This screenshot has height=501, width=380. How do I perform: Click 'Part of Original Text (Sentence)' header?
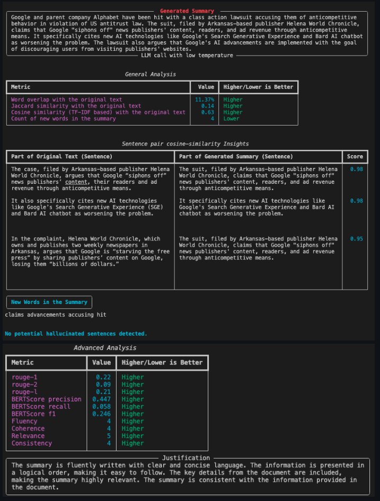[x=61, y=157]
